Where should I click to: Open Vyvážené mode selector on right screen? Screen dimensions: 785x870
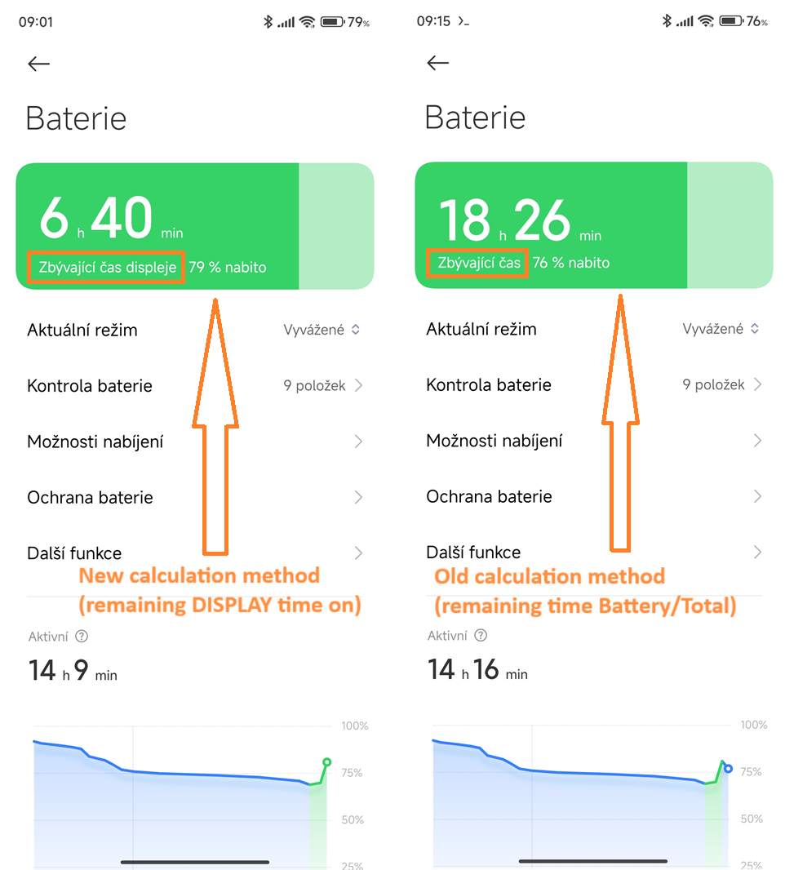[x=721, y=328]
